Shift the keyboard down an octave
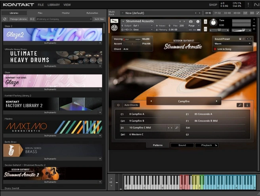 tap(111, 186)
